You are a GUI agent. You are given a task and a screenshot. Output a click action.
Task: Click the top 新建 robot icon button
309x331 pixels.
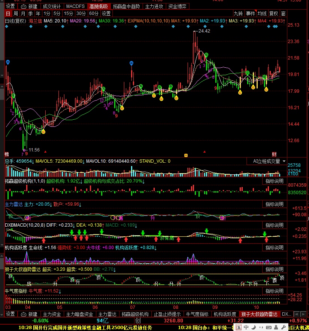(x=29, y=6)
